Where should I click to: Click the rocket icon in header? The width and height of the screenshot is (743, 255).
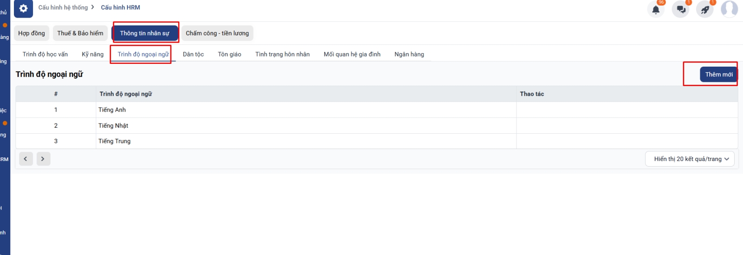pos(705,9)
